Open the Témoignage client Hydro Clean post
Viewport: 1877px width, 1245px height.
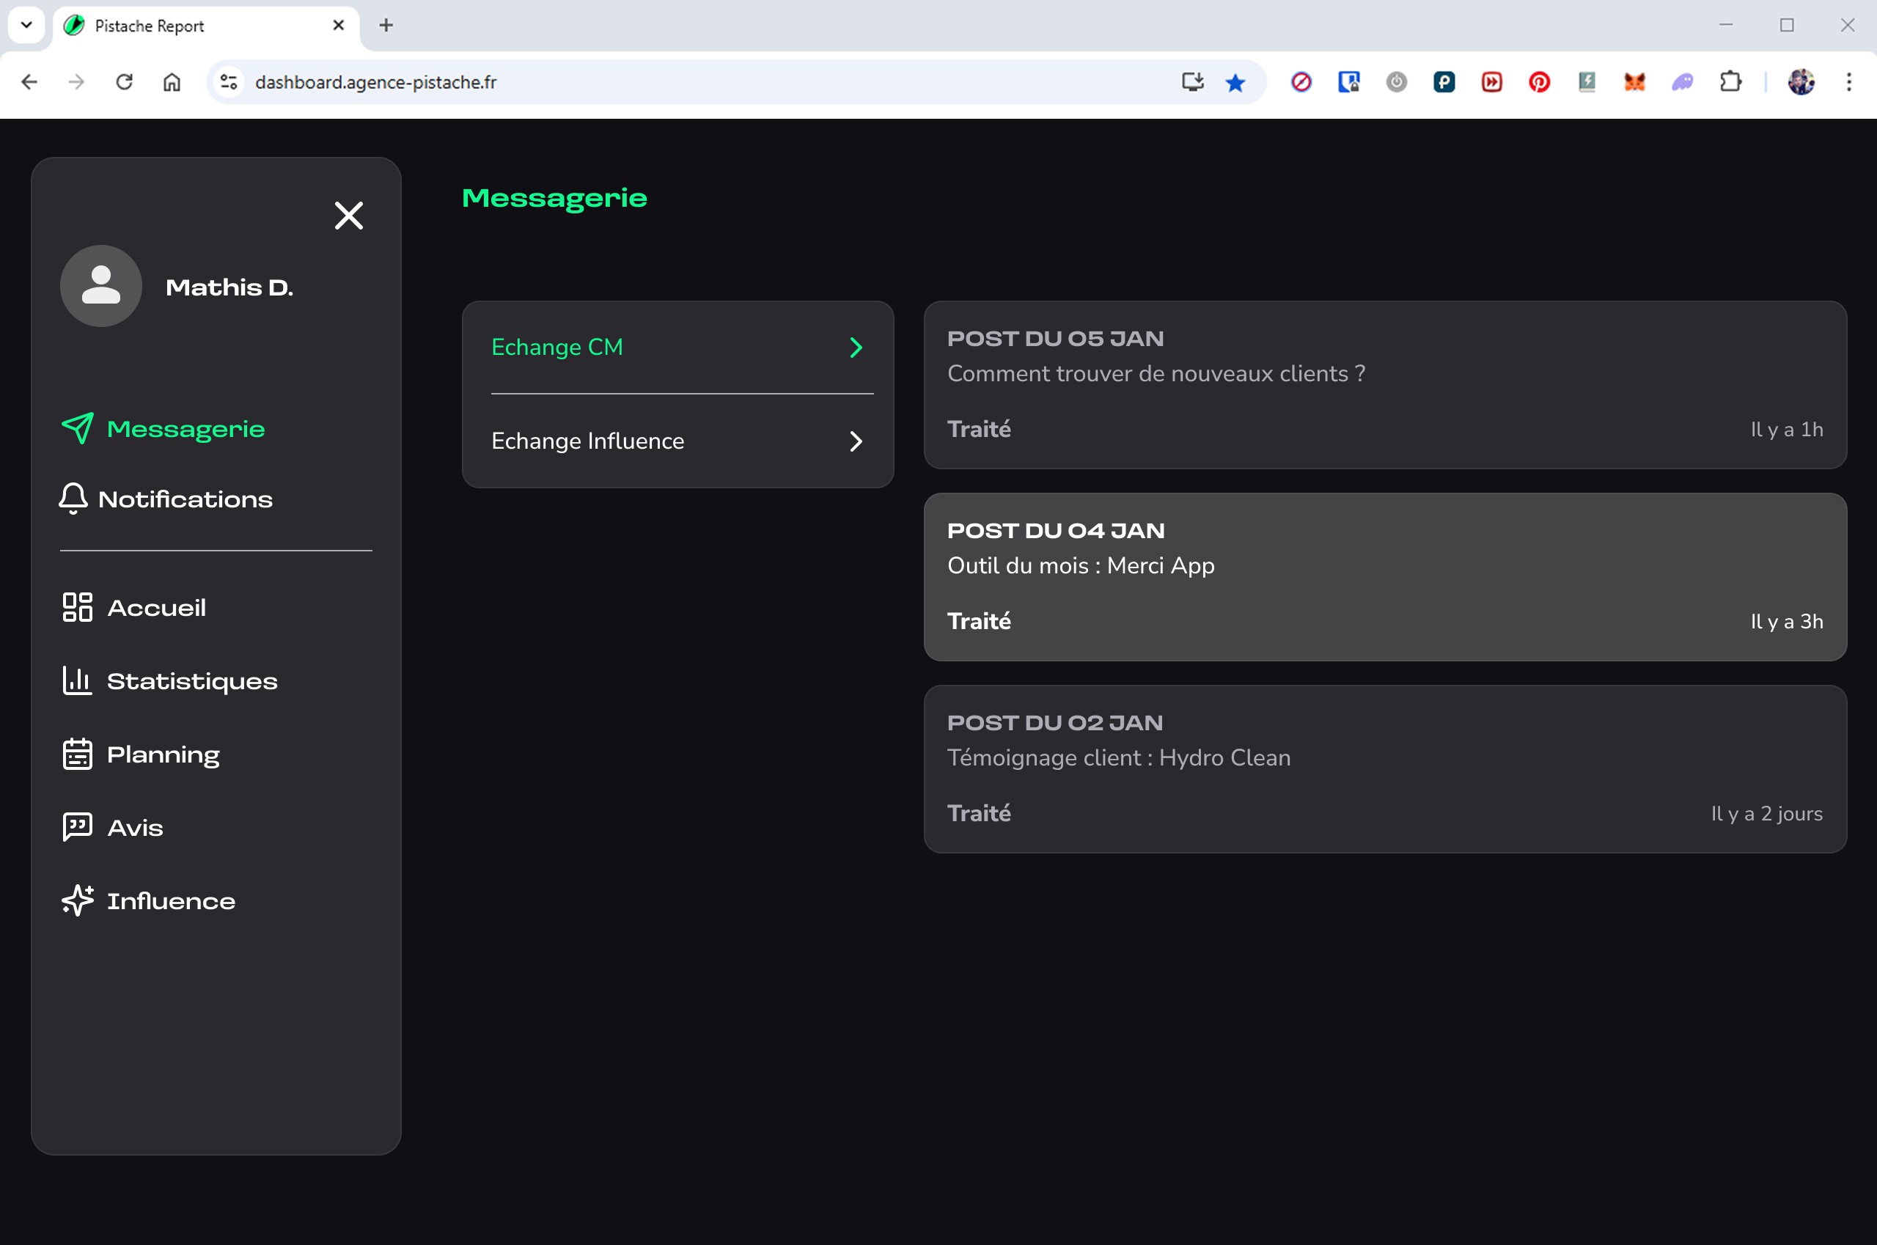point(1384,769)
